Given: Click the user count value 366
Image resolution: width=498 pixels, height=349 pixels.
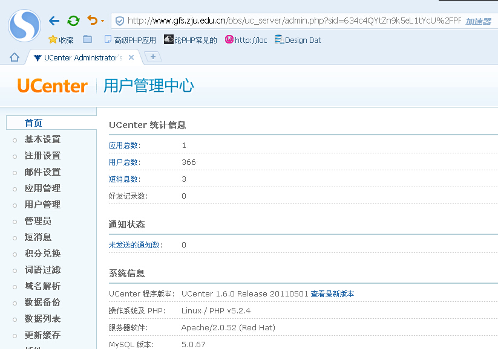Looking at the screenshot, I should coord(189,162).
